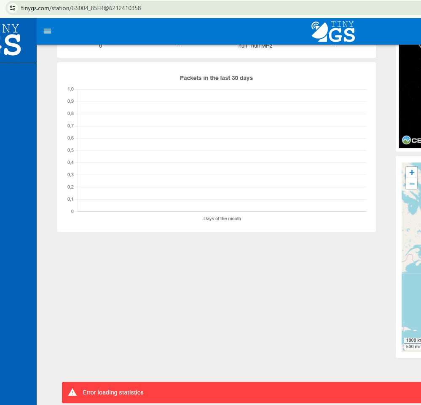This screenshot has width=421, height=405.
Task: Click the site settings icon in address bar
Action: [x=12, y=8]
